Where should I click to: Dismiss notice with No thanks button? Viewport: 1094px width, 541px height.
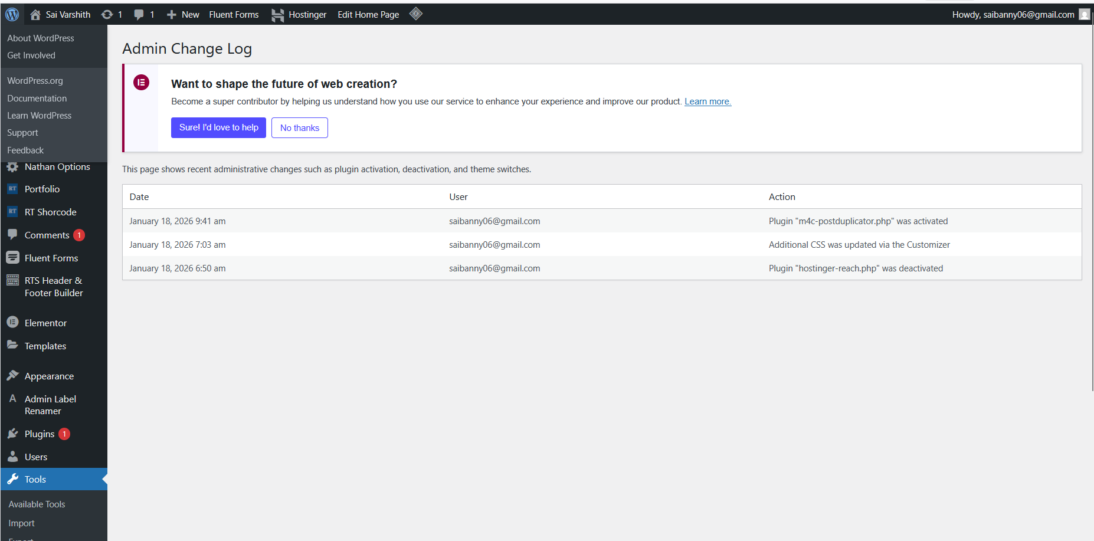pos(299,127)
